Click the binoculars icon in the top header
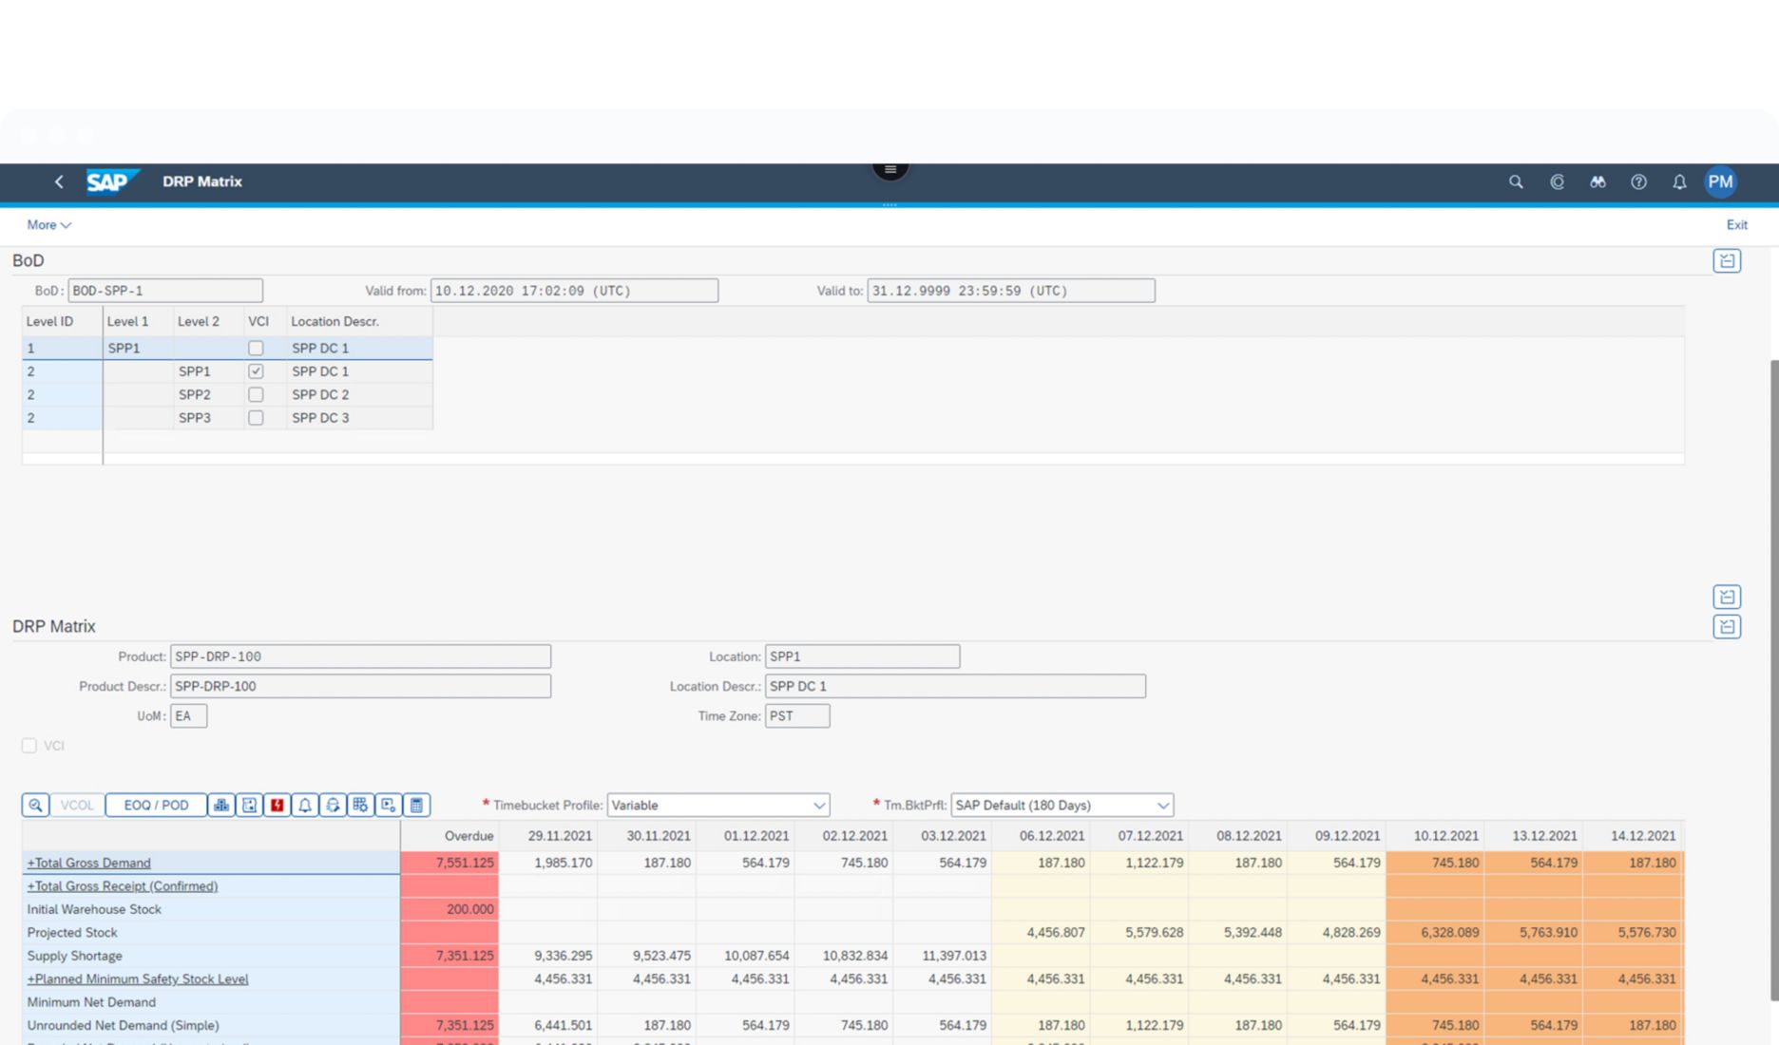1779x1045 pixels. (x=1597, y=181)
